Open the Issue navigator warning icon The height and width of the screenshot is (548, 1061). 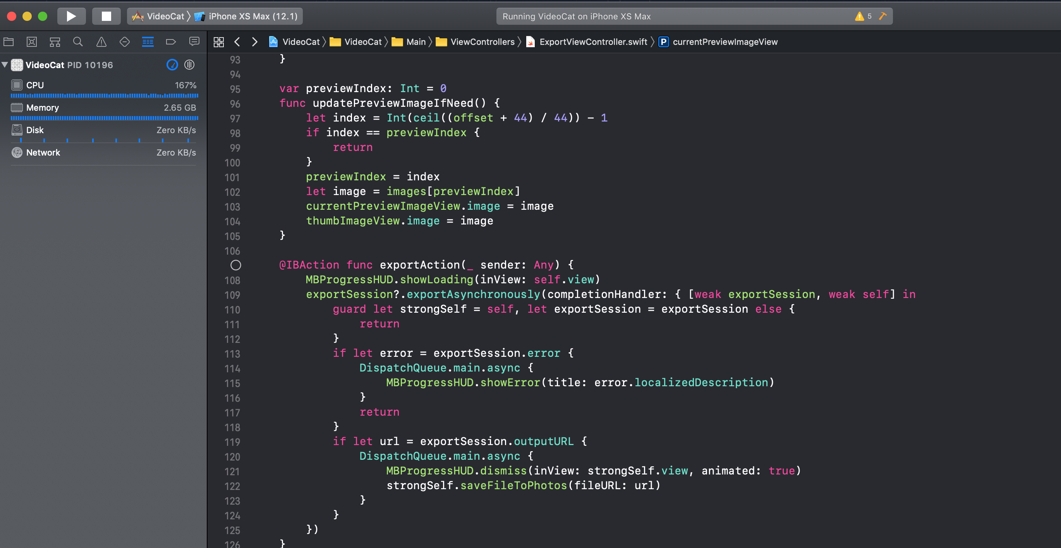pos(101,41)
